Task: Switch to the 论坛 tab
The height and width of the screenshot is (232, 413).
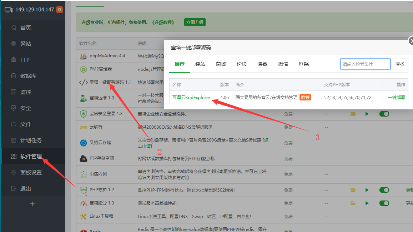Action: [242, 64]
